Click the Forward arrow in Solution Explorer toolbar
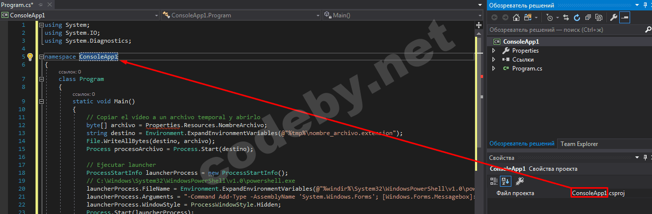 coord(505,17)
